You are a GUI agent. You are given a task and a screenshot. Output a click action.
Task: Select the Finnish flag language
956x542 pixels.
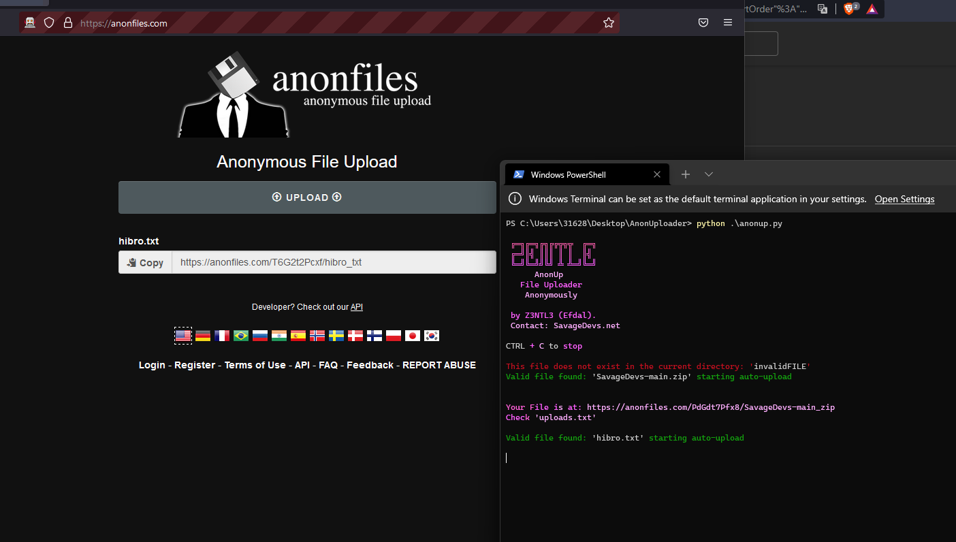[375, 336]
